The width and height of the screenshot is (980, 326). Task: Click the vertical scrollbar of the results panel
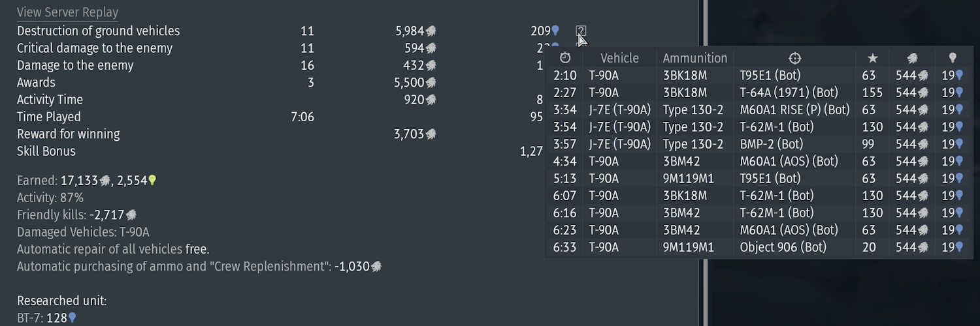coord(704,163)
